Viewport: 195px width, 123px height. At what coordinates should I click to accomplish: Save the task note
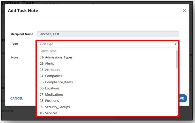tap(183, 98)
